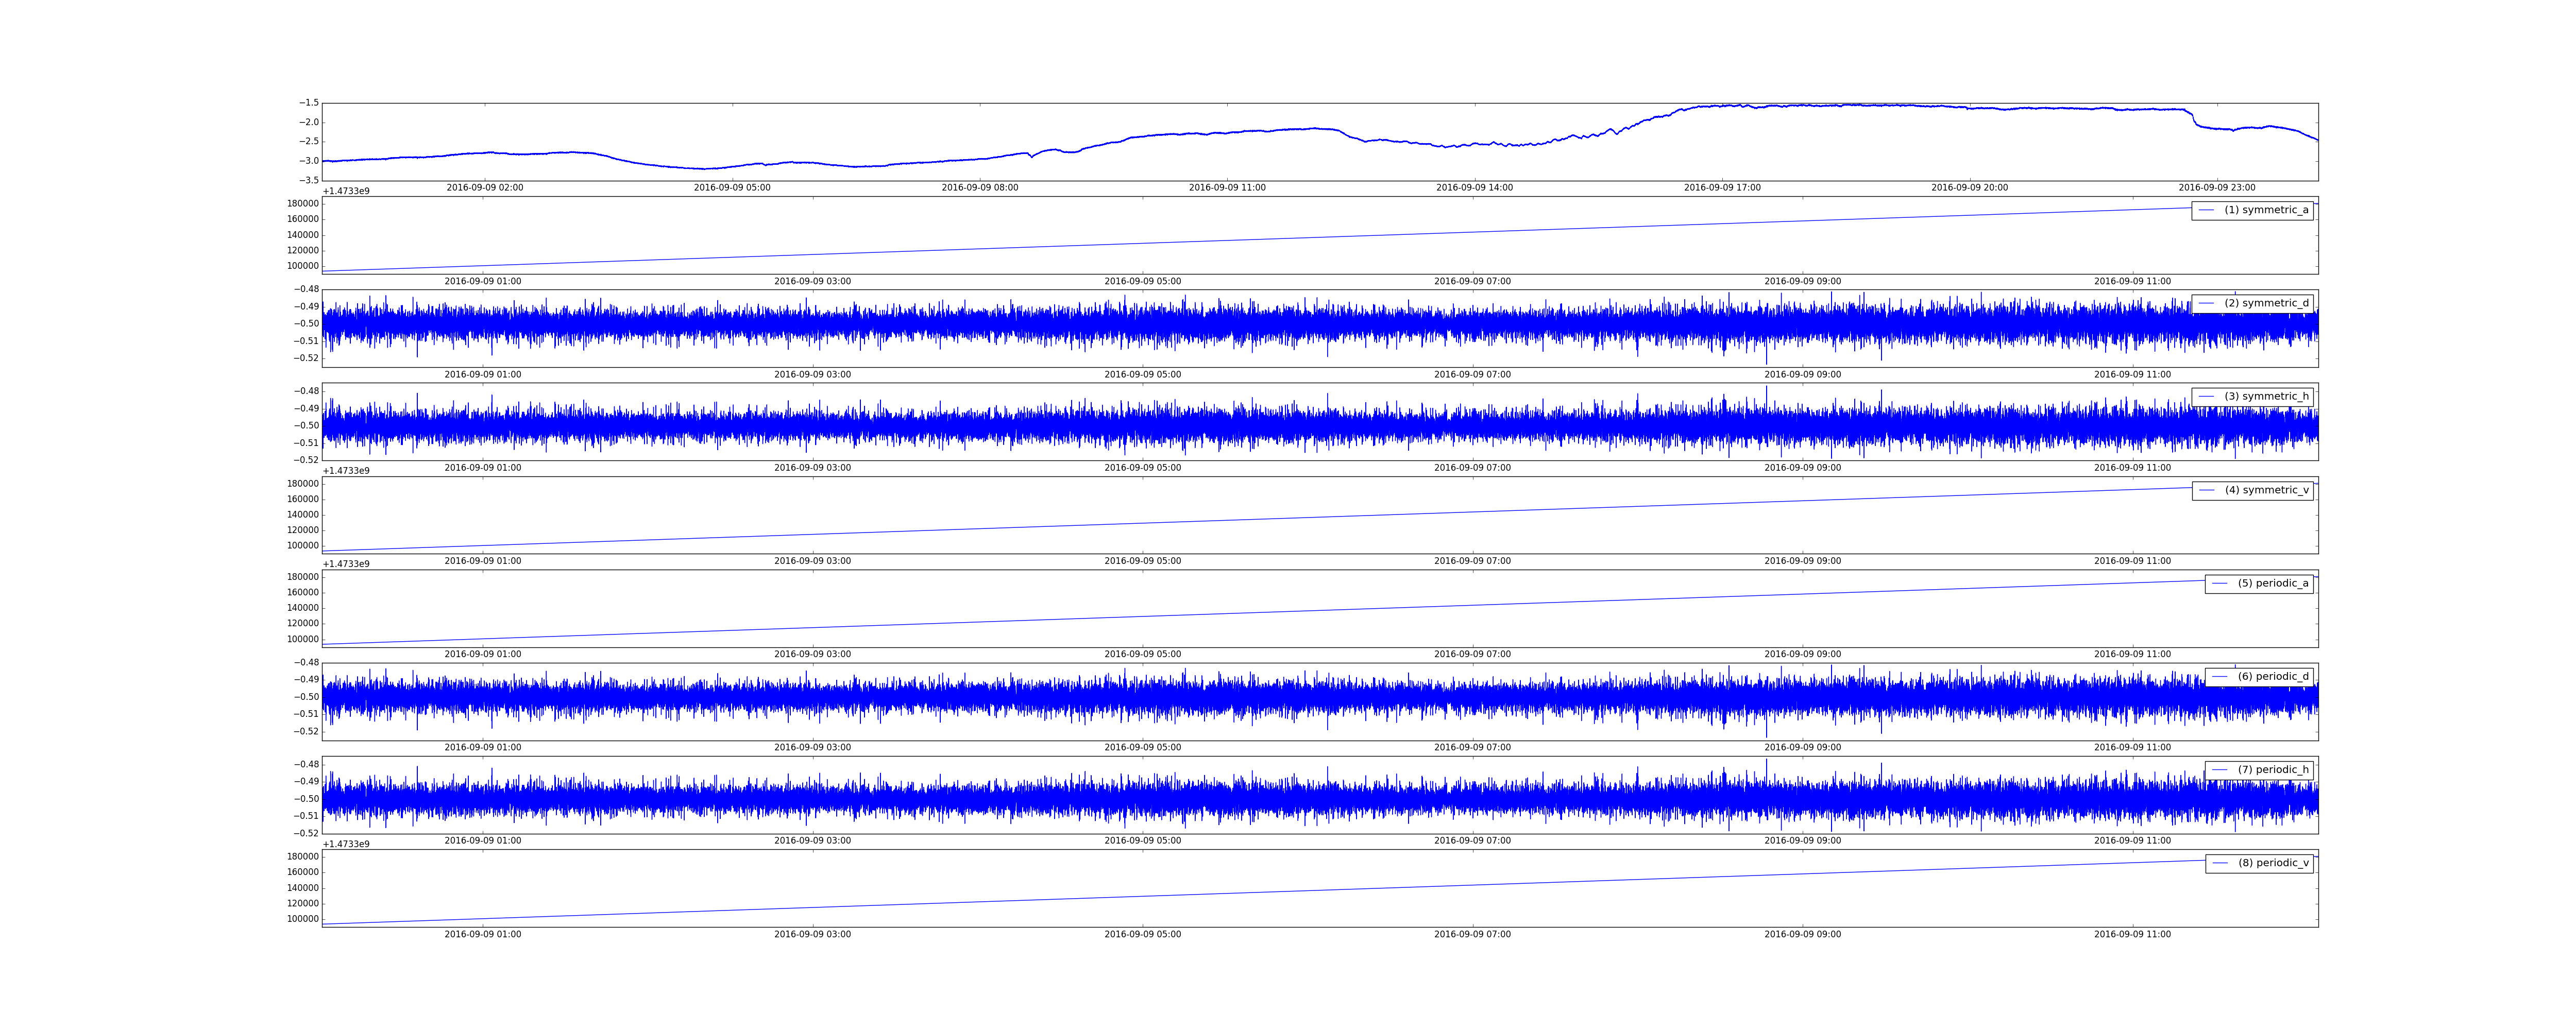2576x1030 pixels.
Task: Click "-0.52" y-axis label in symmetric_d plot
Action: tap(306, 358)
